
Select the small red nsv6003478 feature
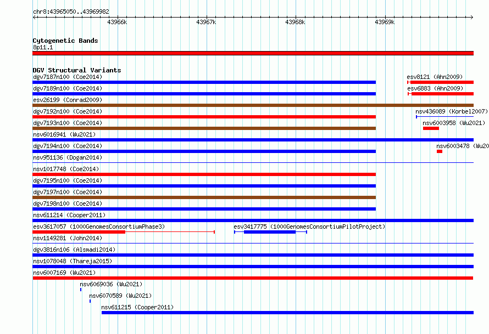(x=440, y=151)
